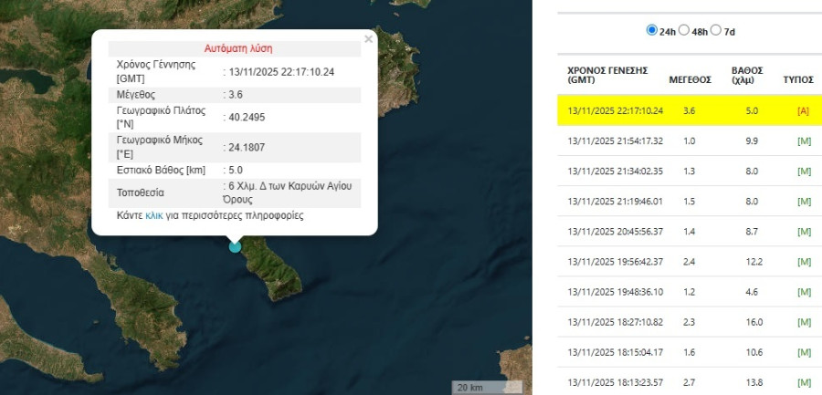
Task: Sort table by ΜΕΓΕΘΟΣ column header
Action: (690, 79)
